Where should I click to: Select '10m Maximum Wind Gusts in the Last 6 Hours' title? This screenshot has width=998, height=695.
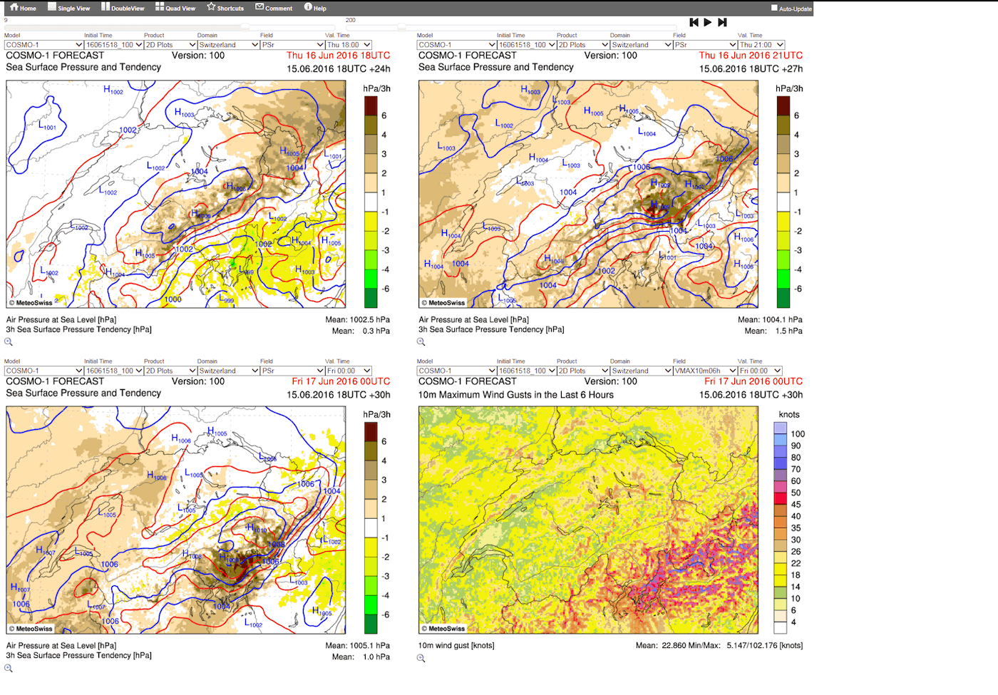[516, 395]
